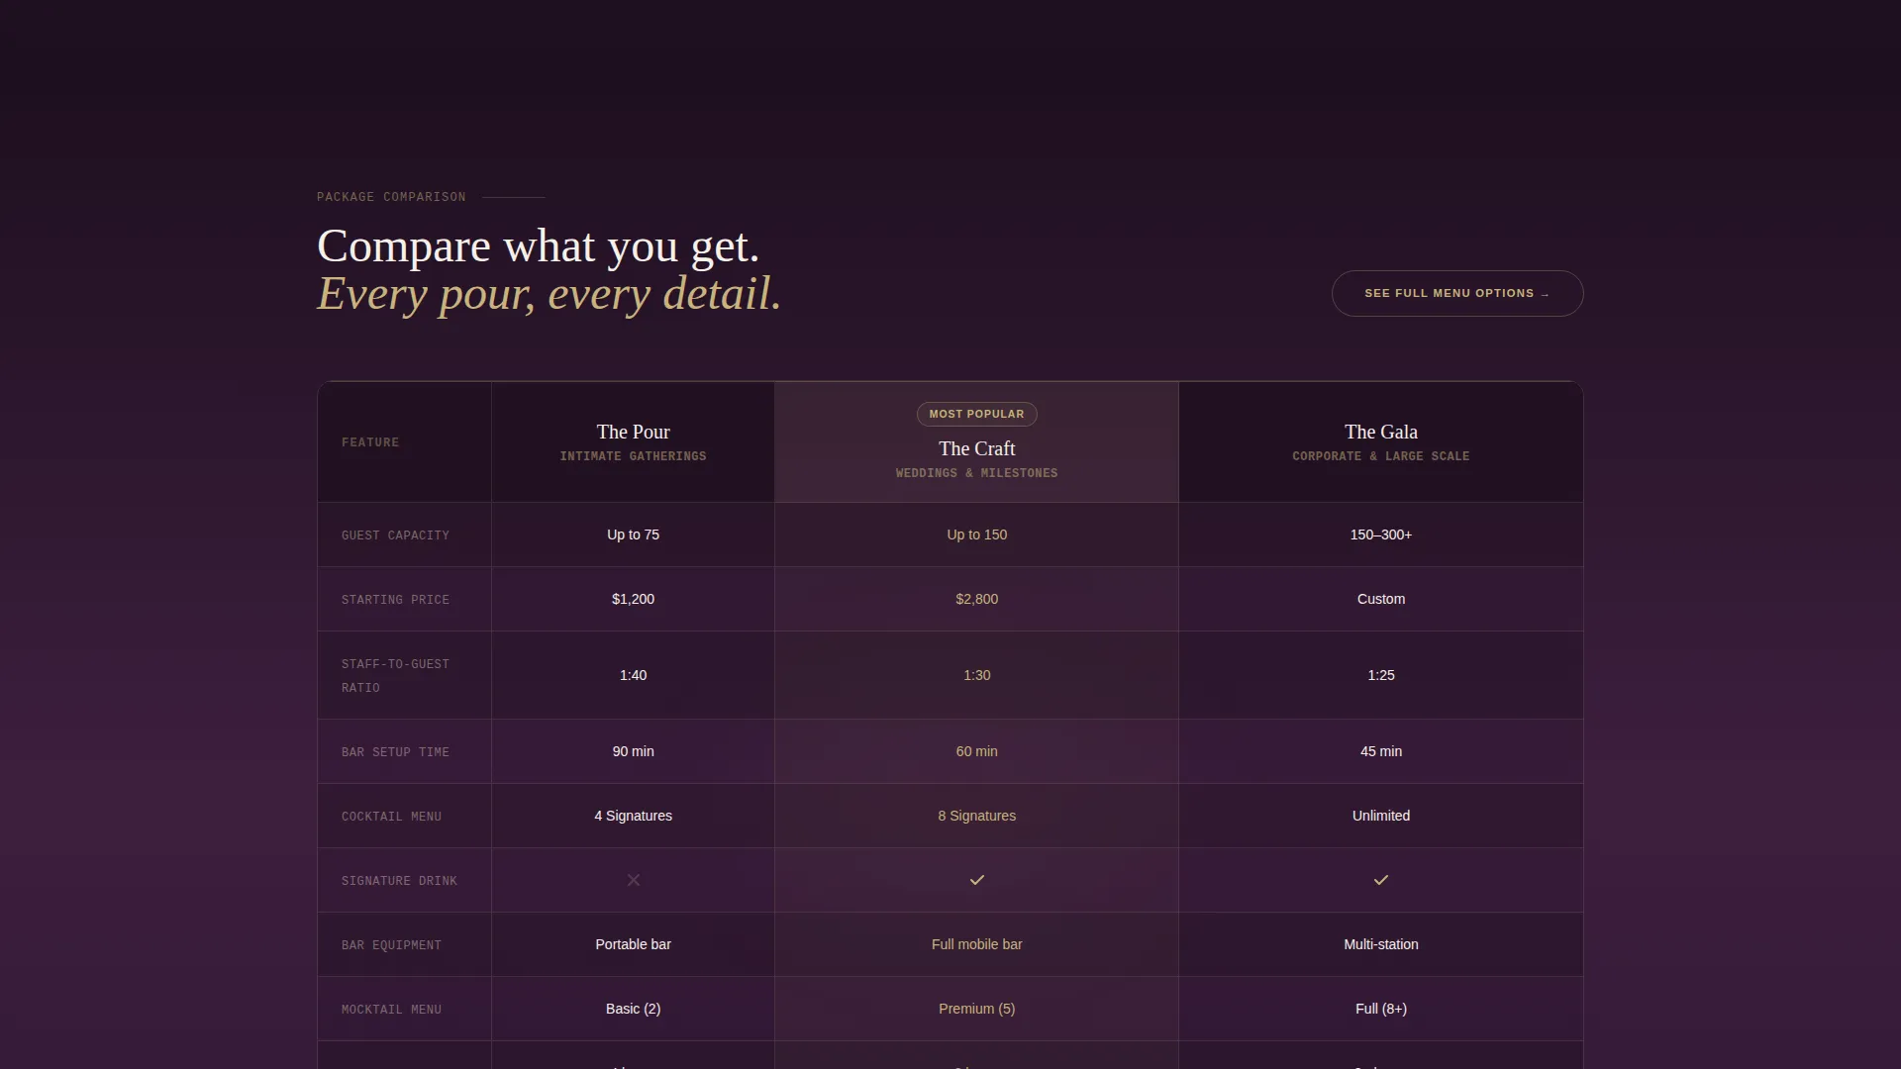Screen dimensions: 1901x1069
Task: Select the Most Popular badge
Action: (977, 414)
